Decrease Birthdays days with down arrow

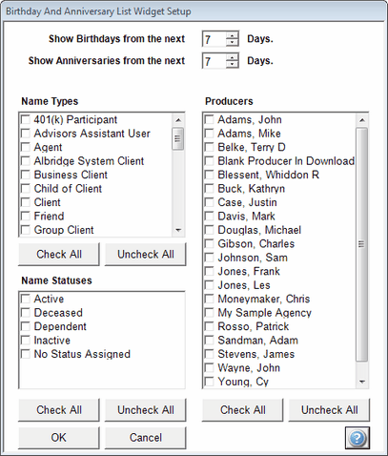(x=233, y=43)
